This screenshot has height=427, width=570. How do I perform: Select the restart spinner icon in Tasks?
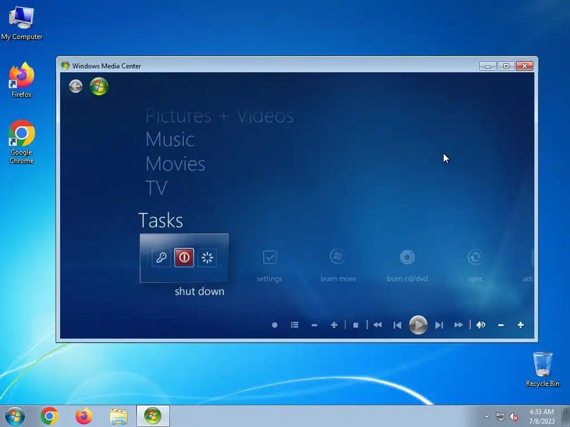[x=207, y=258]
